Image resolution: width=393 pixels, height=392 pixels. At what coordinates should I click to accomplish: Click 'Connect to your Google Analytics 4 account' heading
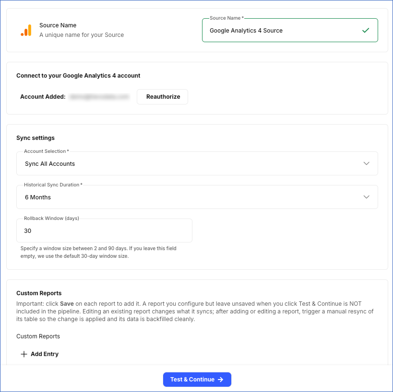(x=78, y=76)
